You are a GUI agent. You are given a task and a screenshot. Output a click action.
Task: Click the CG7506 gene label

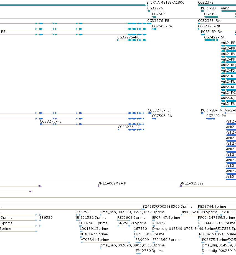tap(159, 14)
